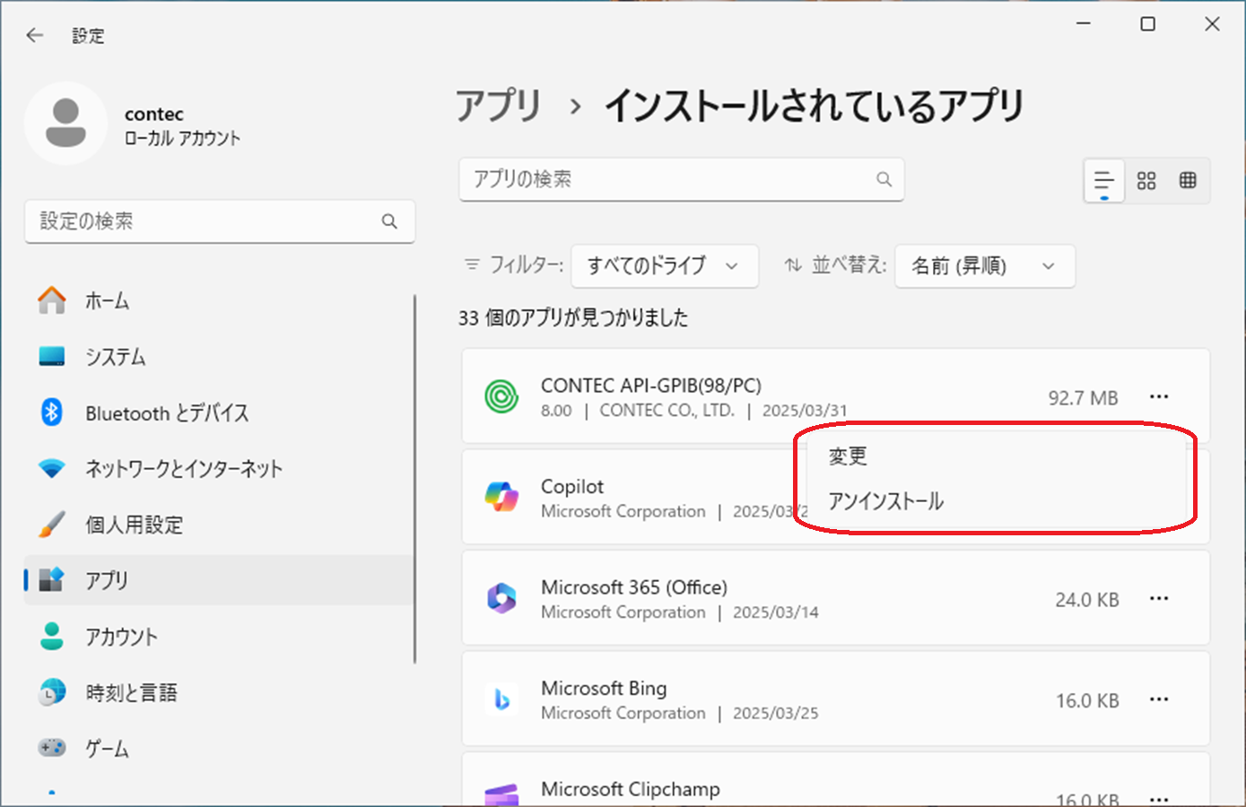This screenshot has height=807, width=1246.
Task: Focus the 設定の検索 search field
Action: tap(220, 221)
